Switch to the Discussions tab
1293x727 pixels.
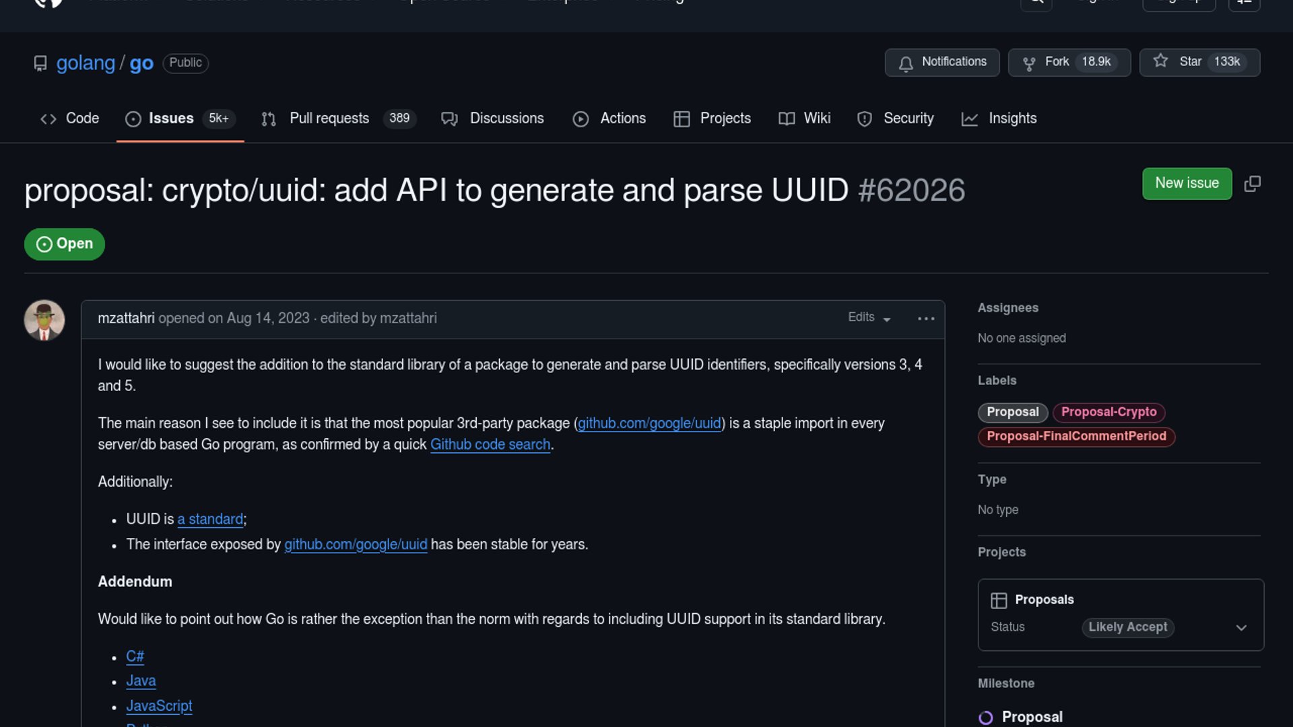tap(506, 118)
